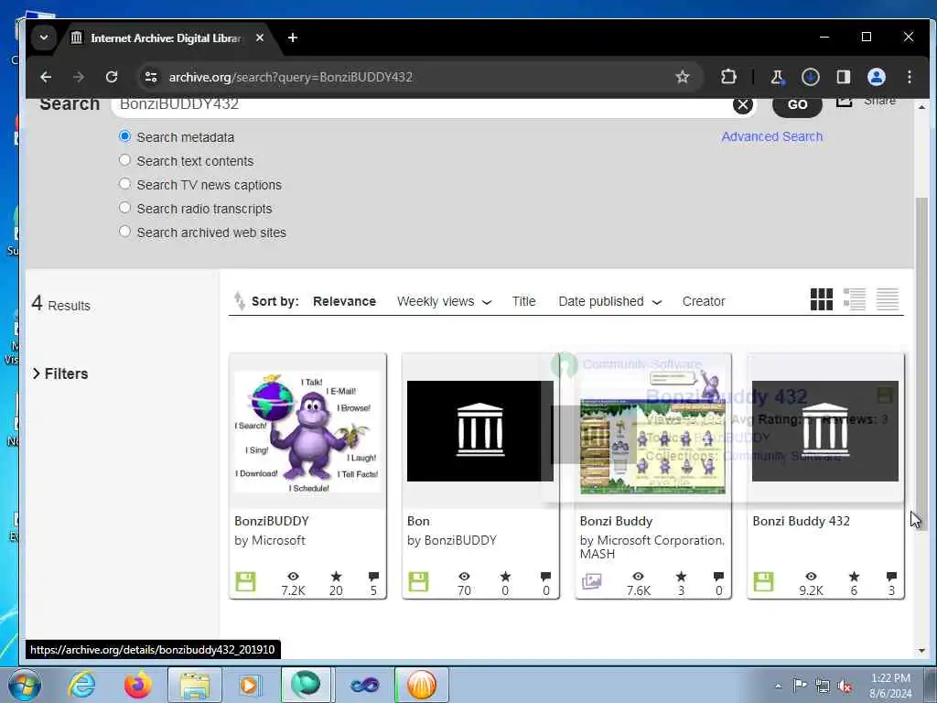Toggle the Chrome side panel icon
This screenshot has width=937, height=703.
(843, 77)
